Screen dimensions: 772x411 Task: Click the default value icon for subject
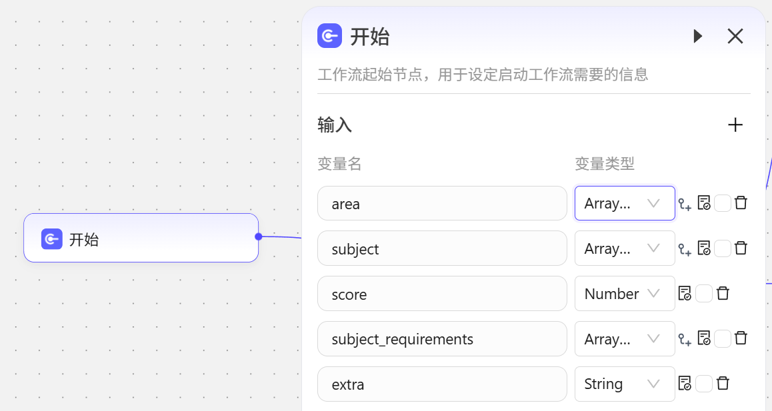tap(703, 248)
